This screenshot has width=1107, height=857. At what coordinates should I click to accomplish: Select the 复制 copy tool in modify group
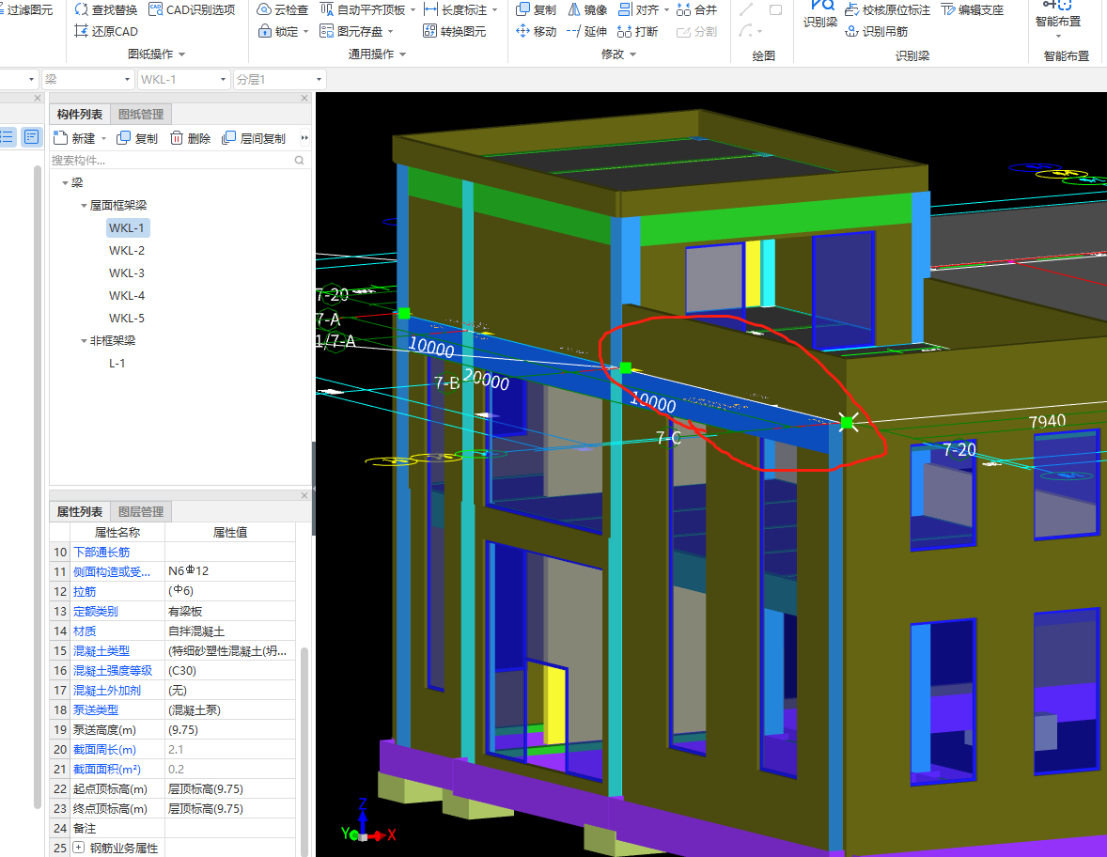pos(536,10)
